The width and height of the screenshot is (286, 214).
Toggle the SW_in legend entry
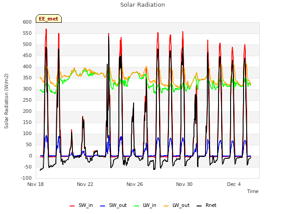coord(81,205)
